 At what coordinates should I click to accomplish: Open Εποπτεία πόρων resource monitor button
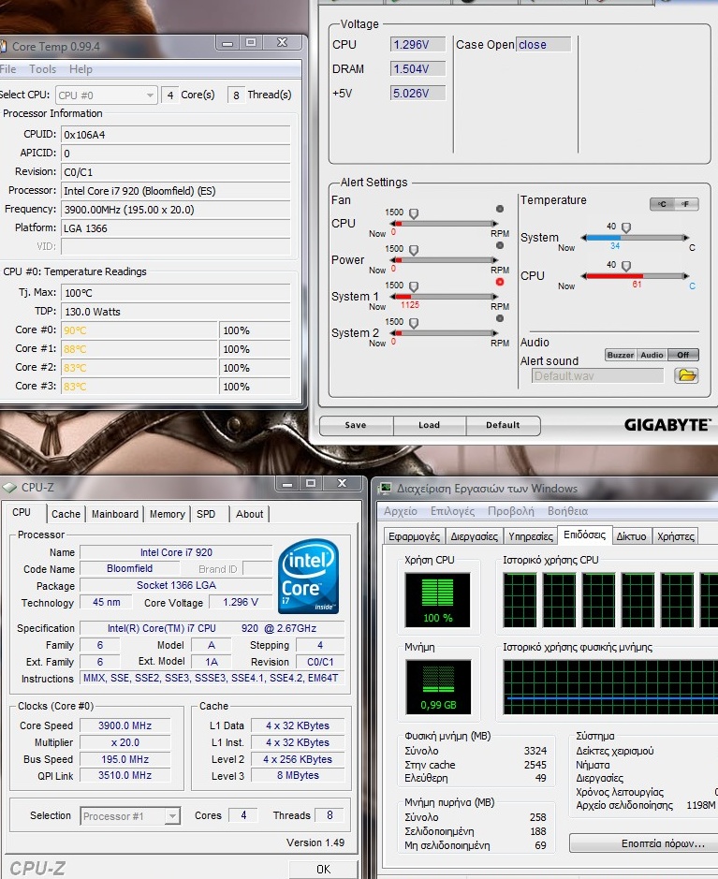click(645, 843)
